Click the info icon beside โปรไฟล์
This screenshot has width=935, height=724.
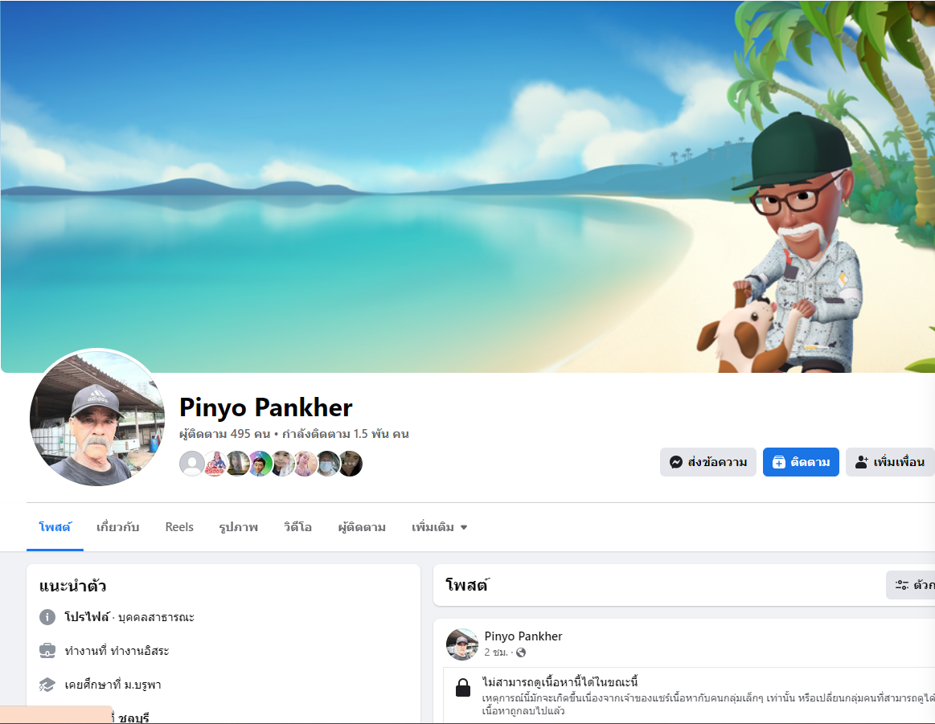click(x=47, y=617)
